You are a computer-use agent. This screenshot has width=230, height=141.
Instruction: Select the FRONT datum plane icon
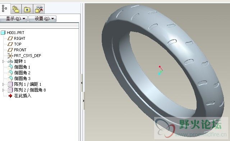[10, 50]
